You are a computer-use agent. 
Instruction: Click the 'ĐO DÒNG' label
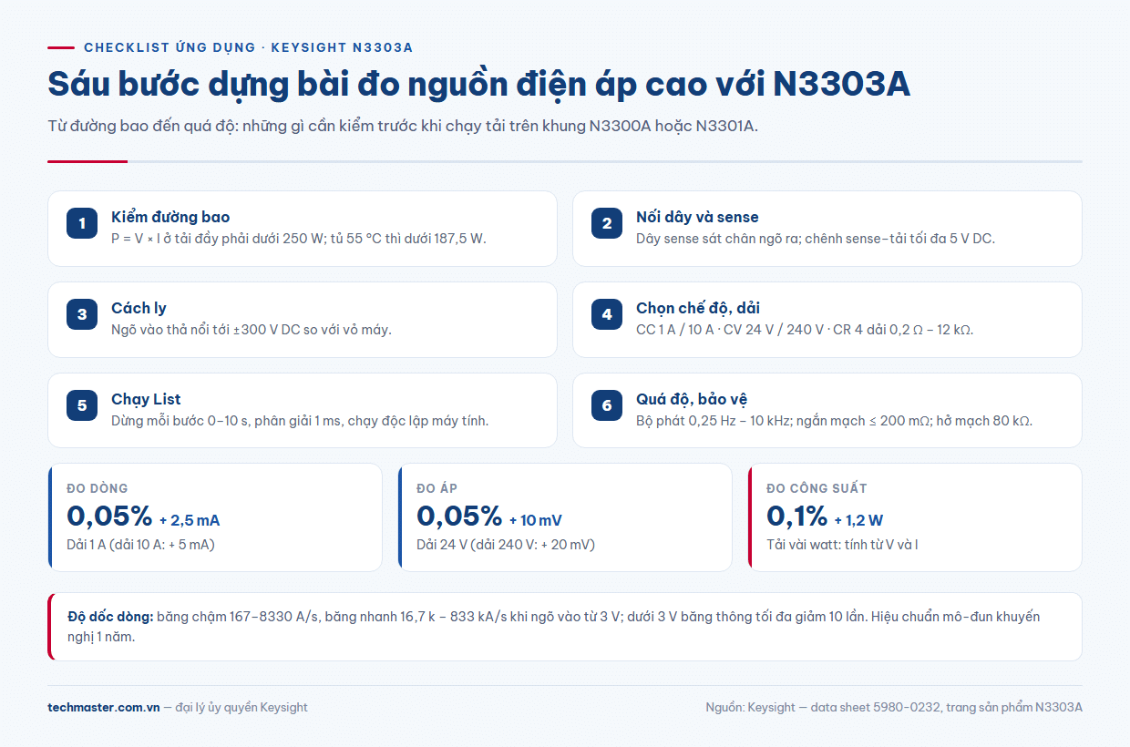(x=98, y=488)
